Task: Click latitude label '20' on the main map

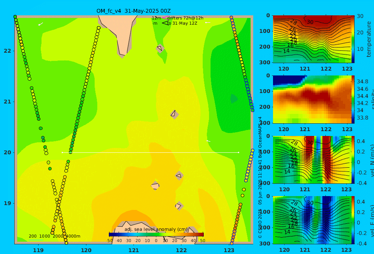Action: [7, 152]
